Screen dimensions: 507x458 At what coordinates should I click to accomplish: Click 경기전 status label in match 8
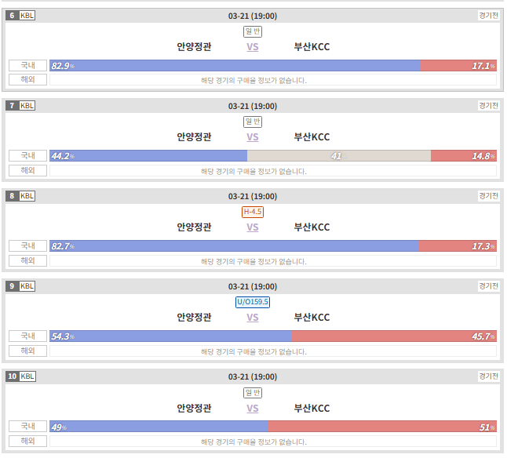point(489,196)
